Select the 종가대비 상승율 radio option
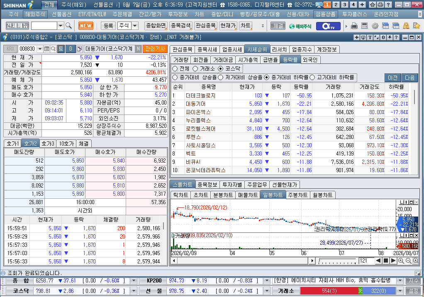The image size is (424, 297). pos(175,78)
